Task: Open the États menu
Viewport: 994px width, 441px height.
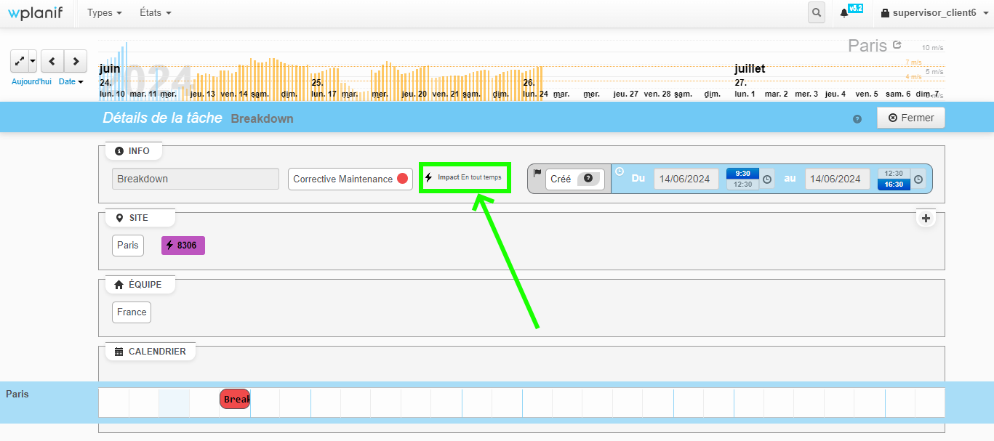Action: click(x=154, y=12)
